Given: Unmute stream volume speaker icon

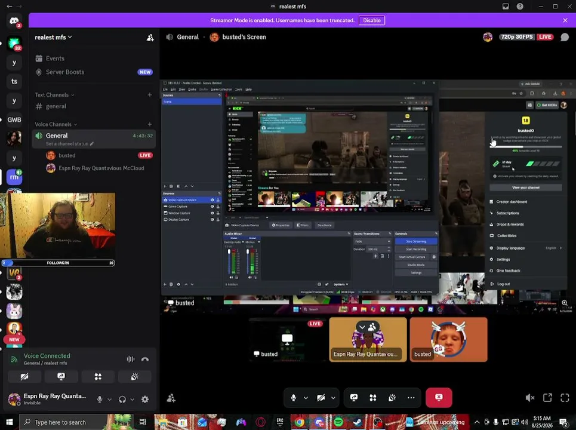Looking at the screenshot, I should point(529,397).
